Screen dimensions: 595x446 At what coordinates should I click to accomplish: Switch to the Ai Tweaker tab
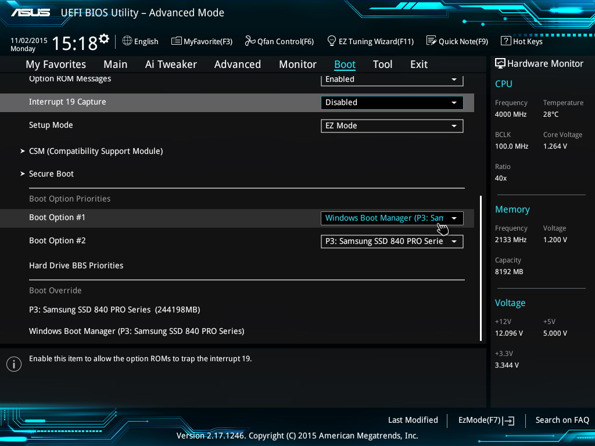click(x=171, y=64)
